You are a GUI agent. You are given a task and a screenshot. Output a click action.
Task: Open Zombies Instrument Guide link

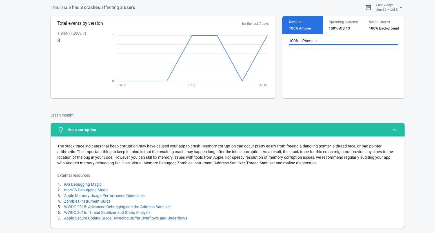87,201
